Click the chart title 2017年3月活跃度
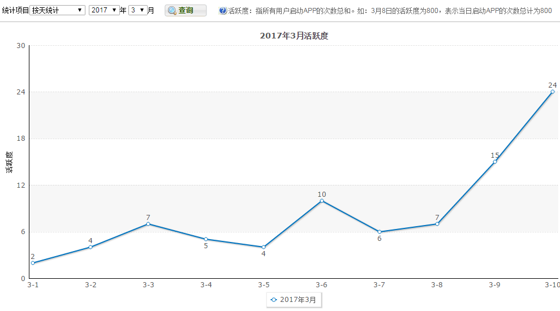 (x=294, y=36)
